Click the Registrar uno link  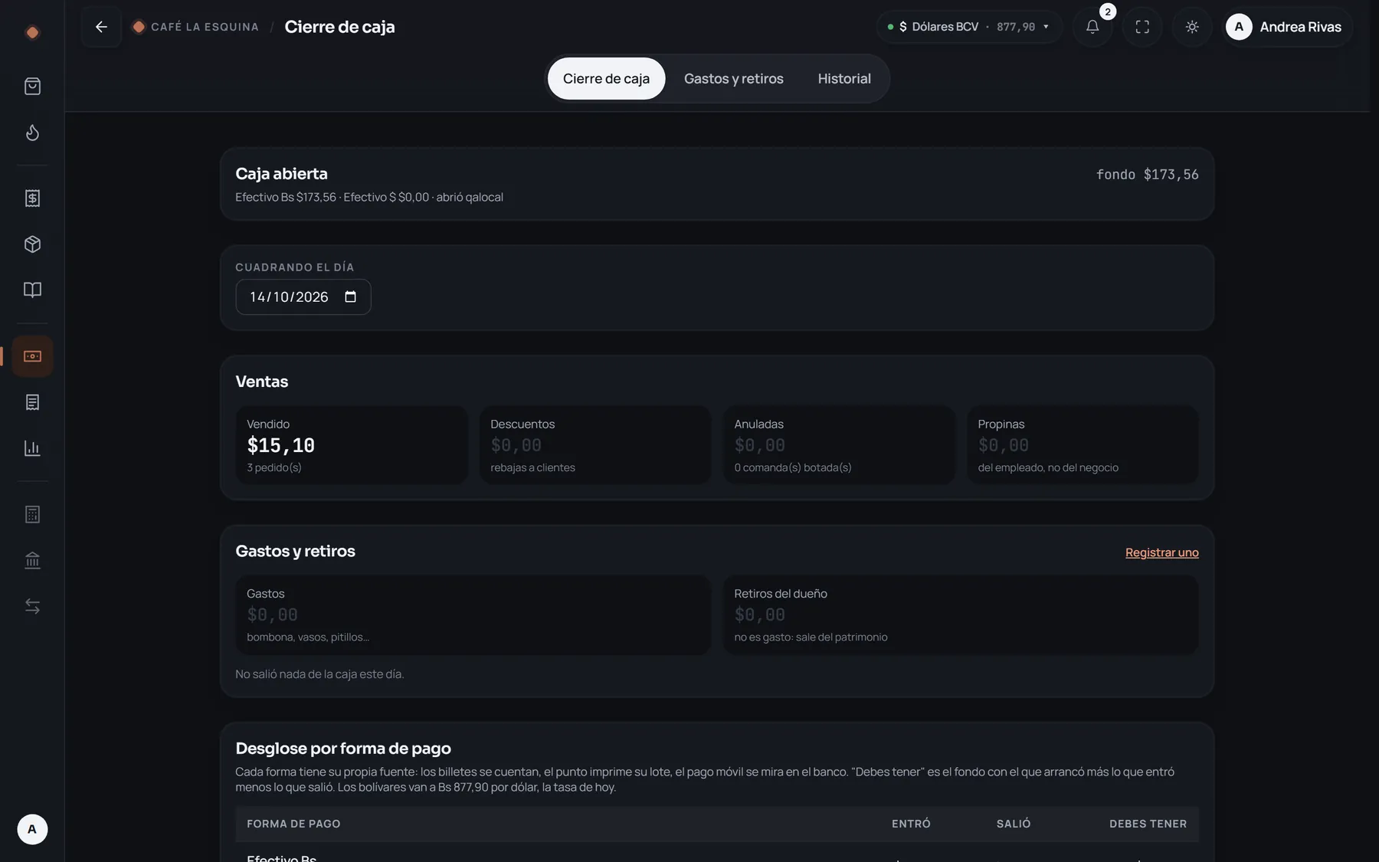(1161, 552)
